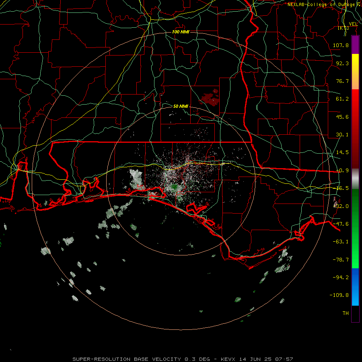Select the -78.7 scale value
The width and height of the screenshot is (362, 362).
pos(341,260)
